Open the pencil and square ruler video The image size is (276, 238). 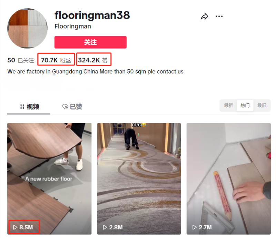pyautogui.click(x=229, y=179)
